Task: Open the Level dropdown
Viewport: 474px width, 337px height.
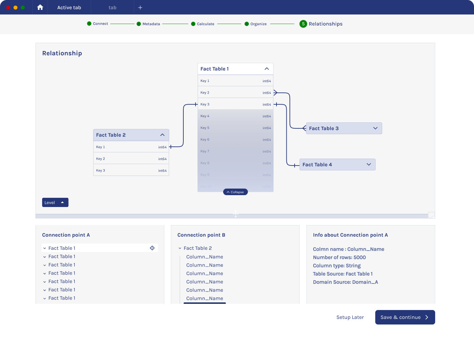Action: coord(55,202)
